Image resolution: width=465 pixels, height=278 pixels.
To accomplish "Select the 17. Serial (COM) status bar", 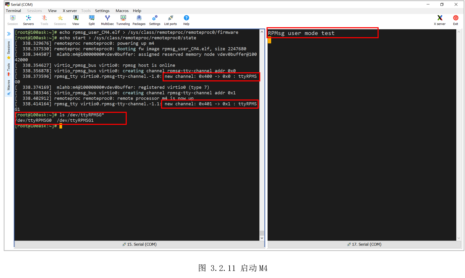I will [364, 244].
